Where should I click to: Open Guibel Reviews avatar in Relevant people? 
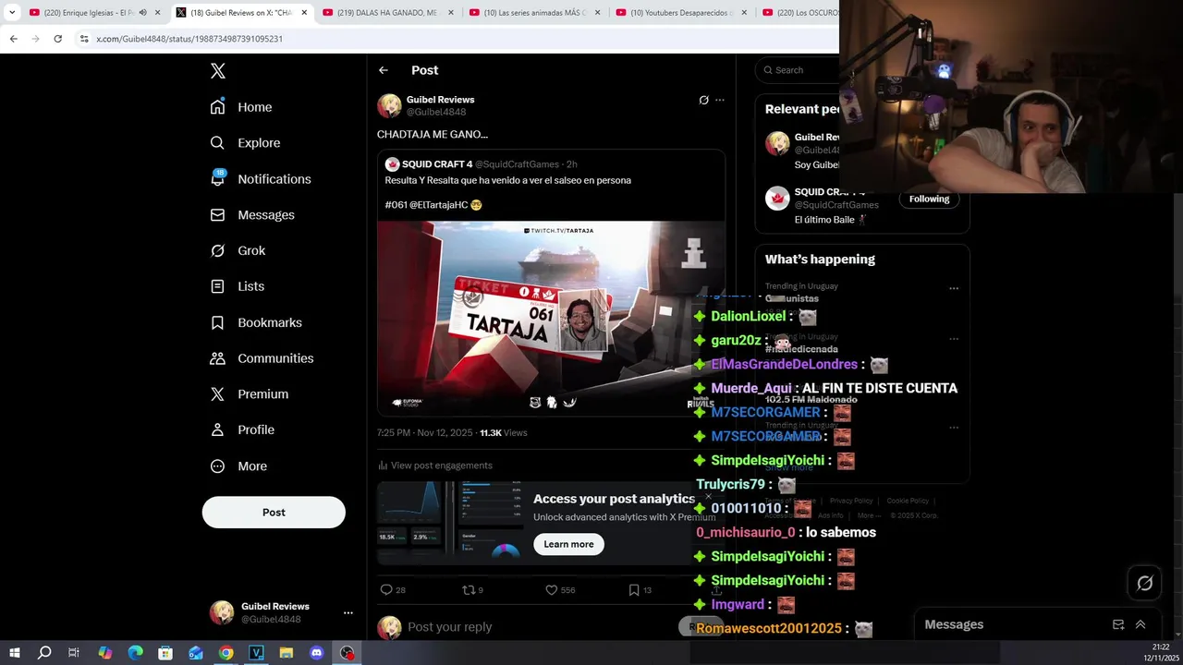(777, 143)
